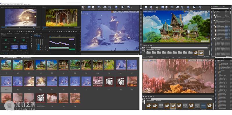This screenshot has height=115, width=232.
Task: Pick the Razor tool in Premiere's tool panel
Action: [x=31, y=40]
